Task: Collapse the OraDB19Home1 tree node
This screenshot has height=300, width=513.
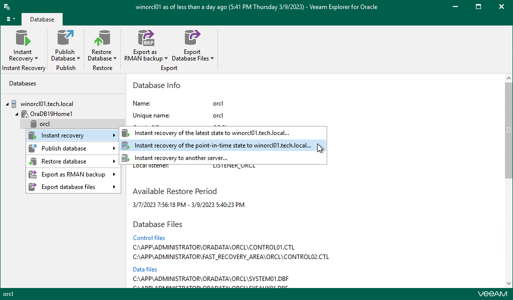Action: (x=16, y=113)
